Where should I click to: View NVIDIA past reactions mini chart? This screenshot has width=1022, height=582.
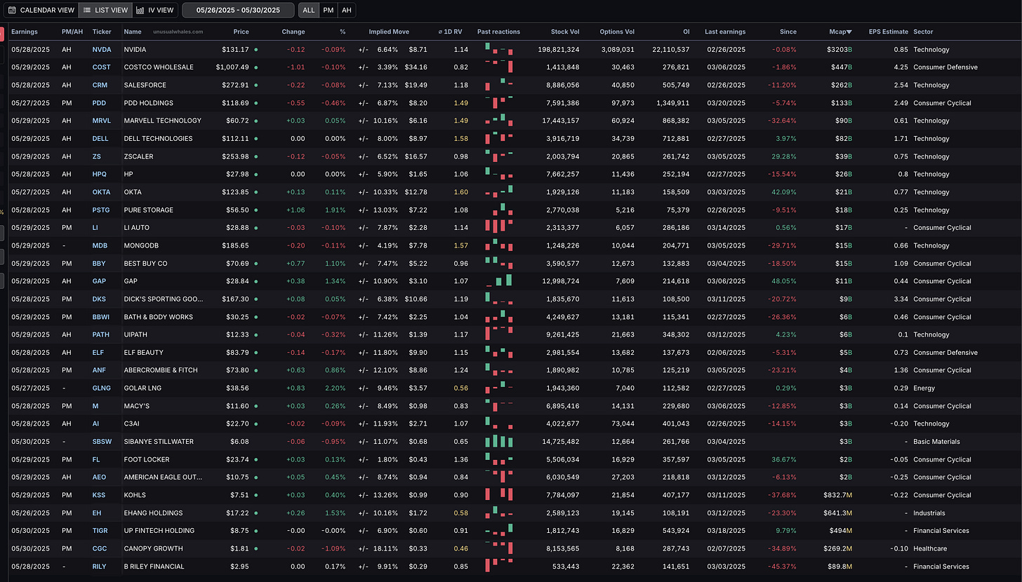[499, 50]
